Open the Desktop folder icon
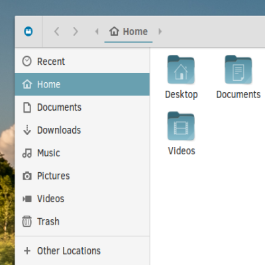Viewport: 265px width, 265px height. pyautogui.click(x=181, y=70)
